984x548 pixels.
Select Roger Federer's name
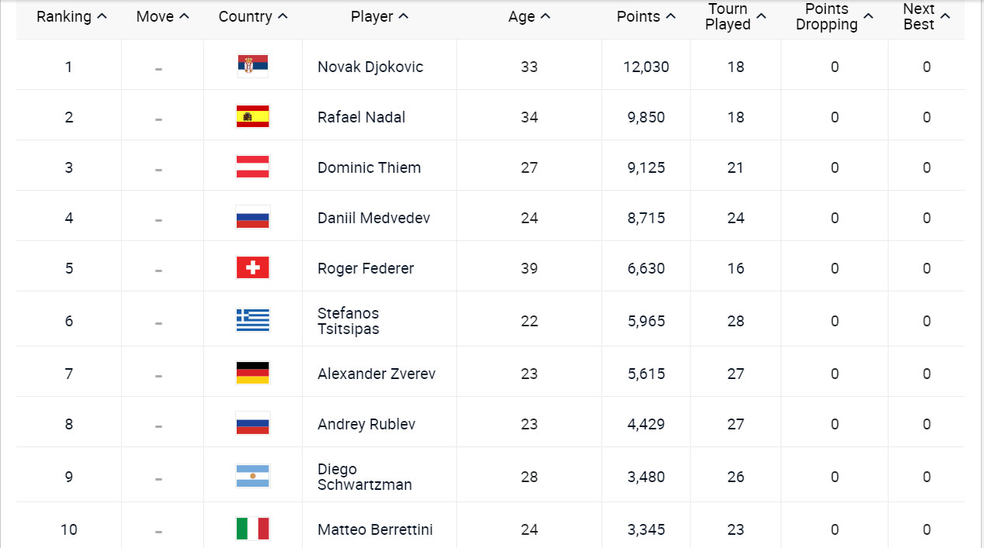click(x=366, y=269)
